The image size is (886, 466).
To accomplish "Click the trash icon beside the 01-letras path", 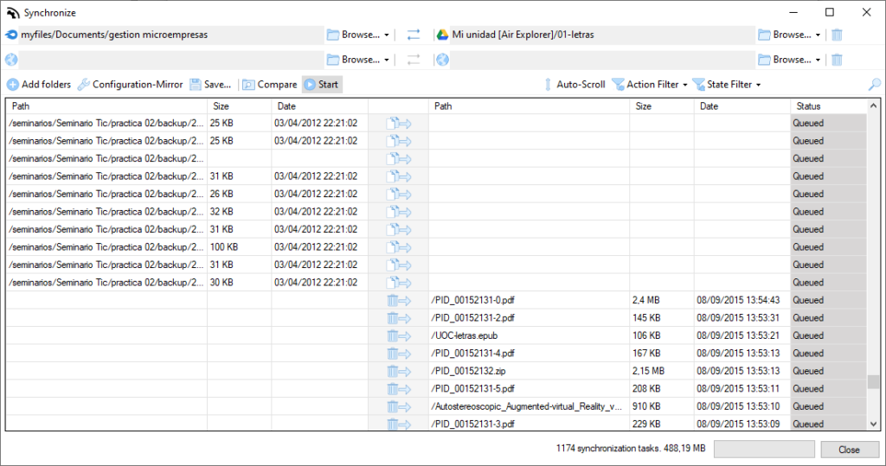I will [x=837, y=35].
